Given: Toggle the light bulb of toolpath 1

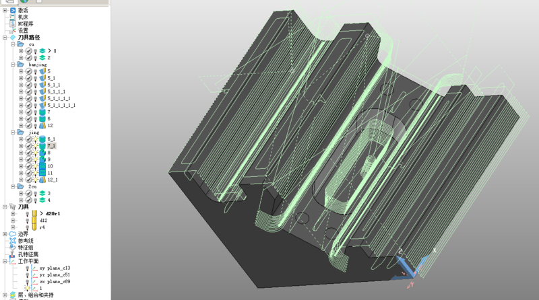Looking at the screenshot, I should (x=36, y=51).
